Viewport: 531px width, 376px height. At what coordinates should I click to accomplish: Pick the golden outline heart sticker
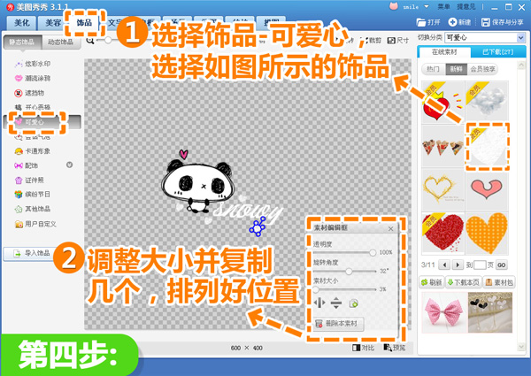click(442, 189)
